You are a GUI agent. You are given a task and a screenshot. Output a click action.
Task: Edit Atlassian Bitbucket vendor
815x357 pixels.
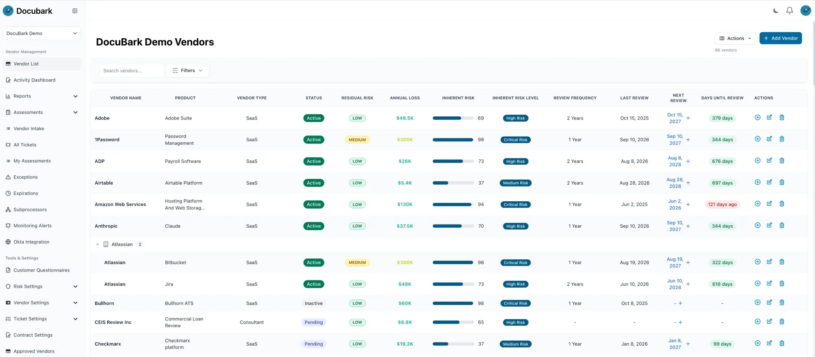769,262
